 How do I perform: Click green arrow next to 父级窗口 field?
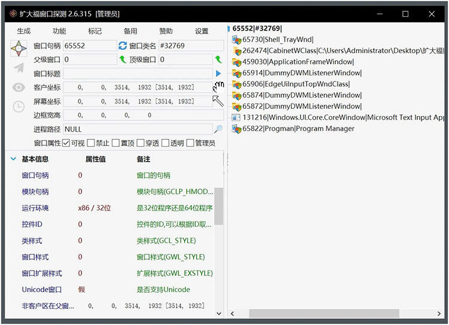[x=123, y=59]
